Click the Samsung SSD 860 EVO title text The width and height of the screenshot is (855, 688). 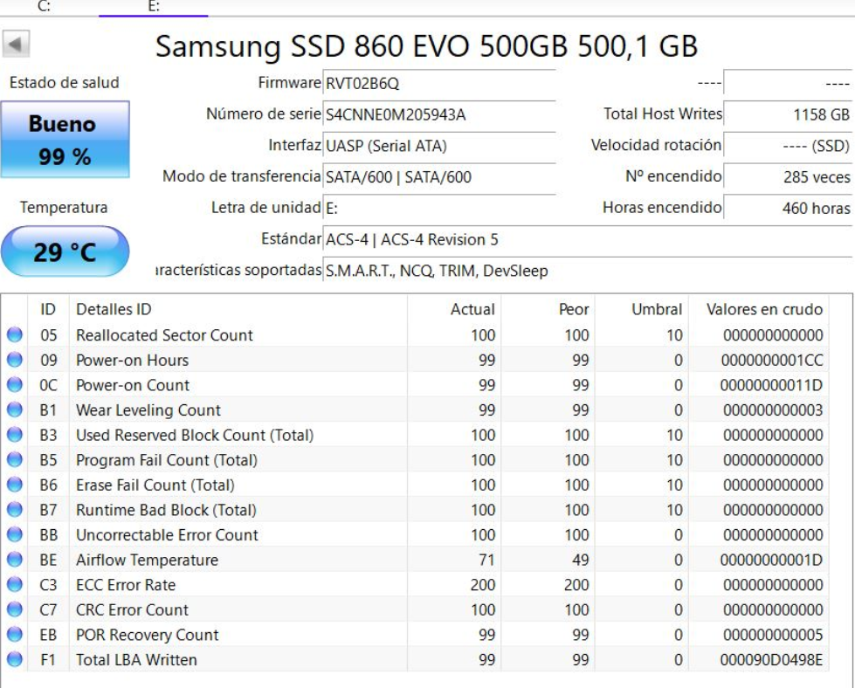coord(426,45)
